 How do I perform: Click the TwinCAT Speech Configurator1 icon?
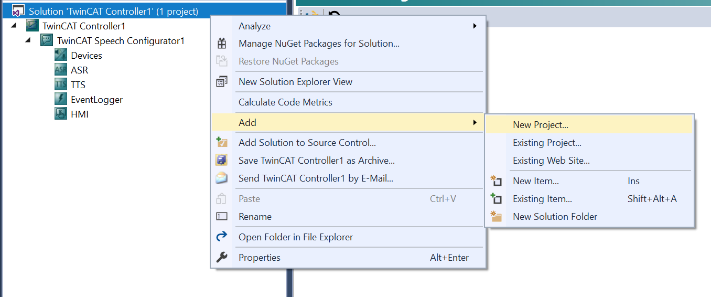tap(47, 40)
